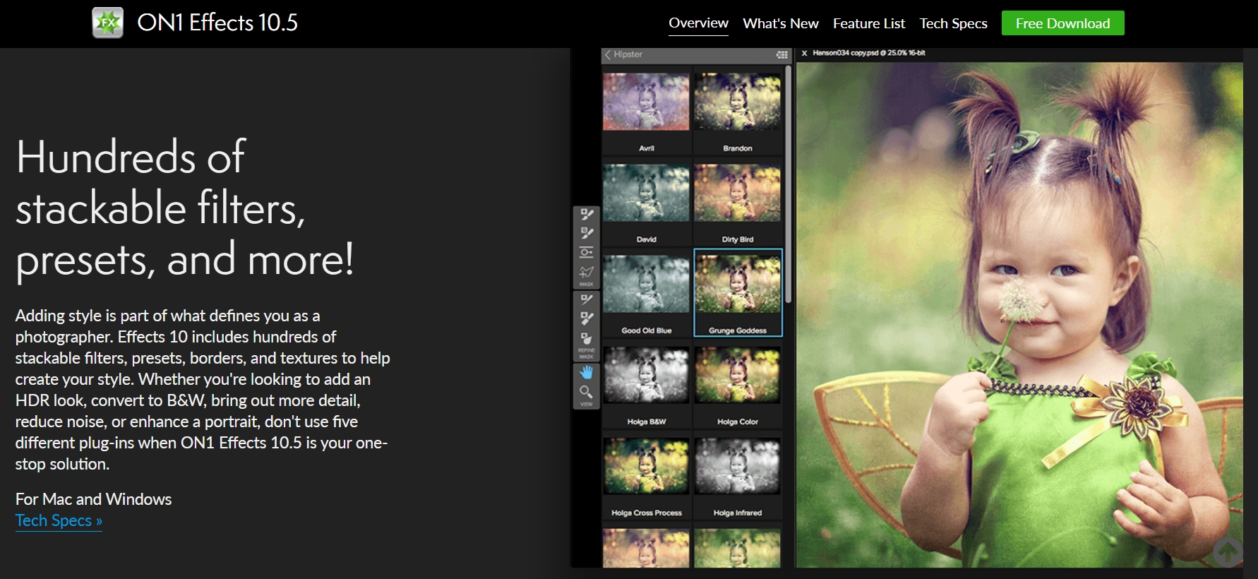Select the Chisel mask tool

click(x=587, y=318)
